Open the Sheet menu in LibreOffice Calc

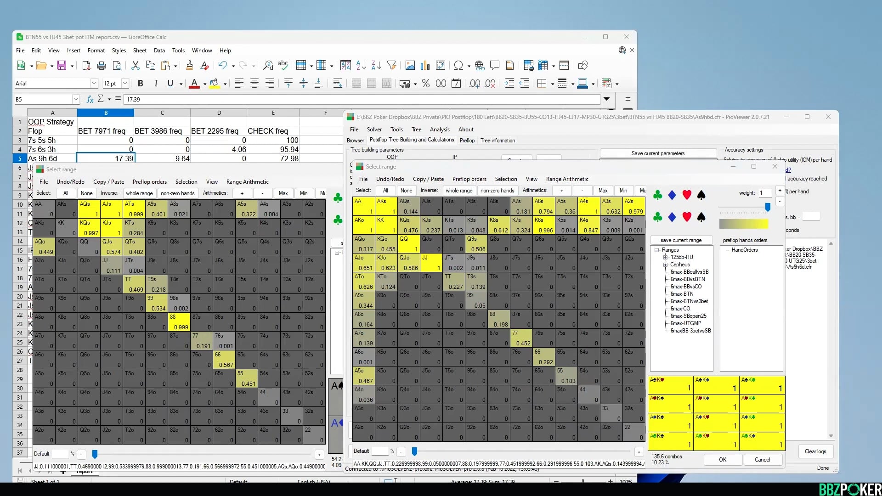point(140,51)
